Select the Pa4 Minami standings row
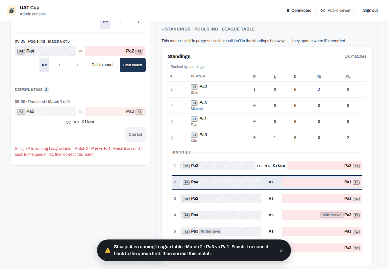The height and width of the screenshot is (269, 388). [x=267, y=106]
